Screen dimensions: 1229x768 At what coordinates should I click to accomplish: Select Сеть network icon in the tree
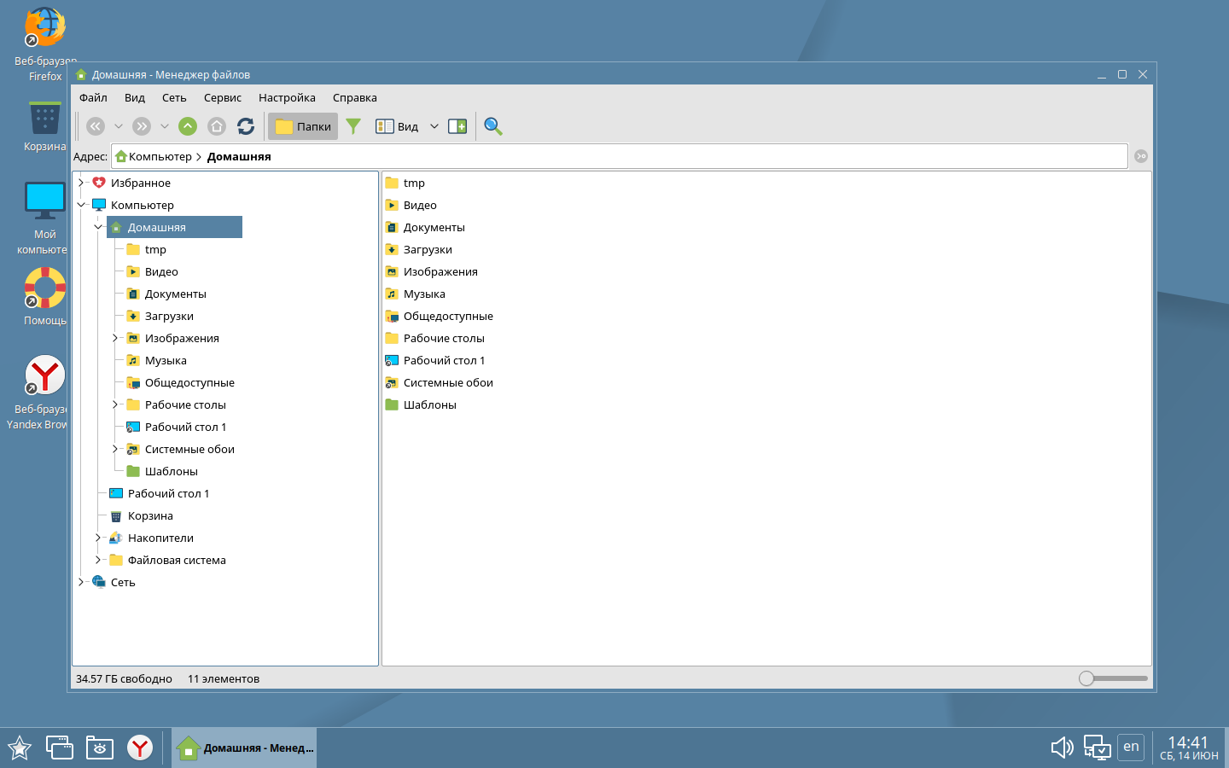(99, 582)
